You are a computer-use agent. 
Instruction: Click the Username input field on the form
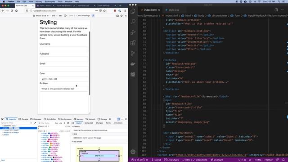tap(64, 49)
